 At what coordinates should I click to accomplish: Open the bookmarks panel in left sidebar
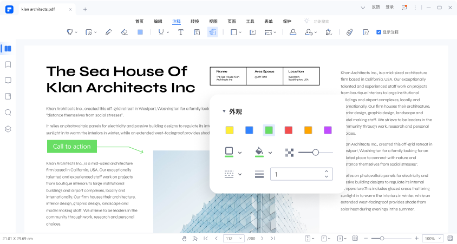click(8, 64)
